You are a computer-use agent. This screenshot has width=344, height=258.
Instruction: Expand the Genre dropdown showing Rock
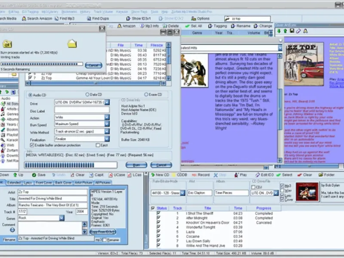61,218
